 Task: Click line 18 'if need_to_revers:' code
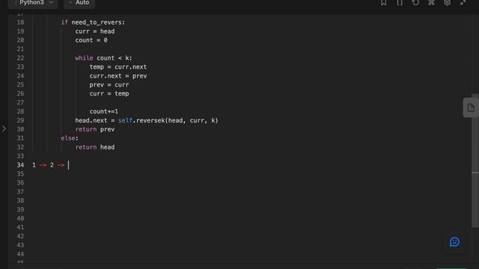point(93,22)
